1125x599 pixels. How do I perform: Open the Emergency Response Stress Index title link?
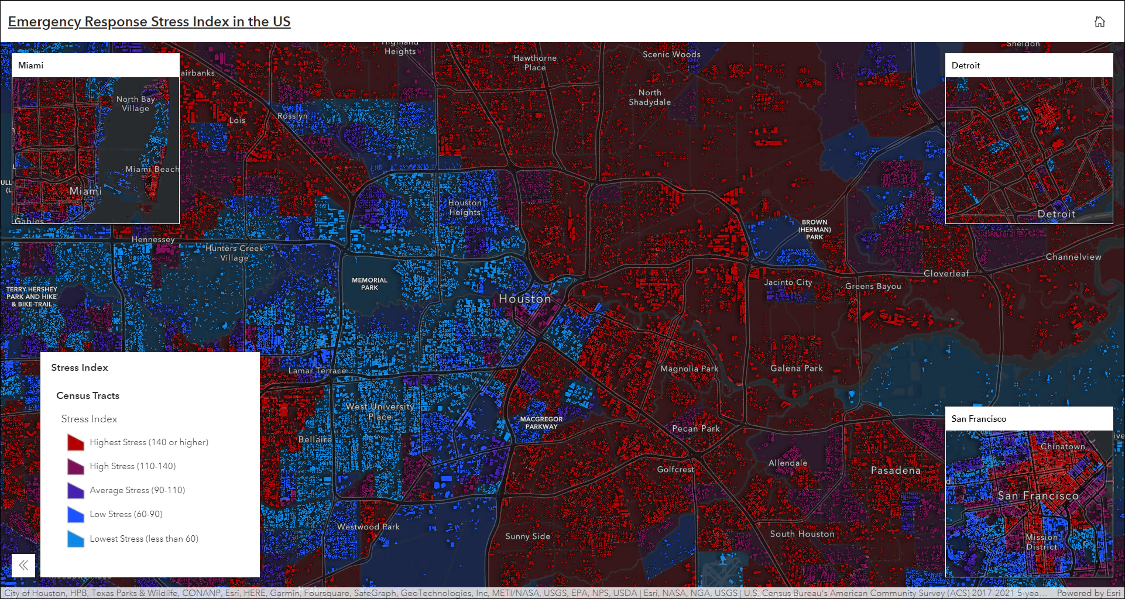click(149, 21)
